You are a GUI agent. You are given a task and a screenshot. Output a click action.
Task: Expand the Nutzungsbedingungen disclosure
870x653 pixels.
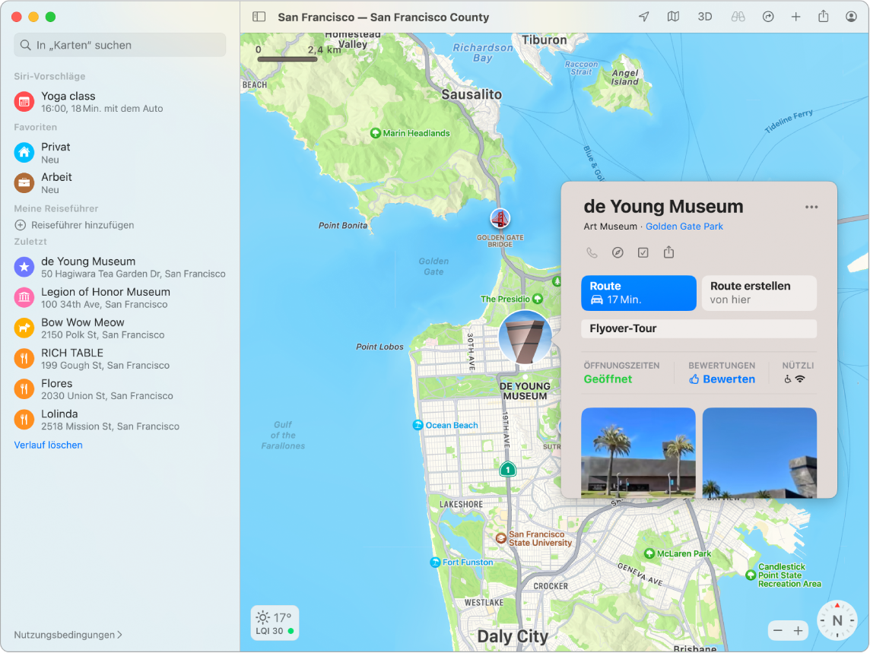(67, 635)
